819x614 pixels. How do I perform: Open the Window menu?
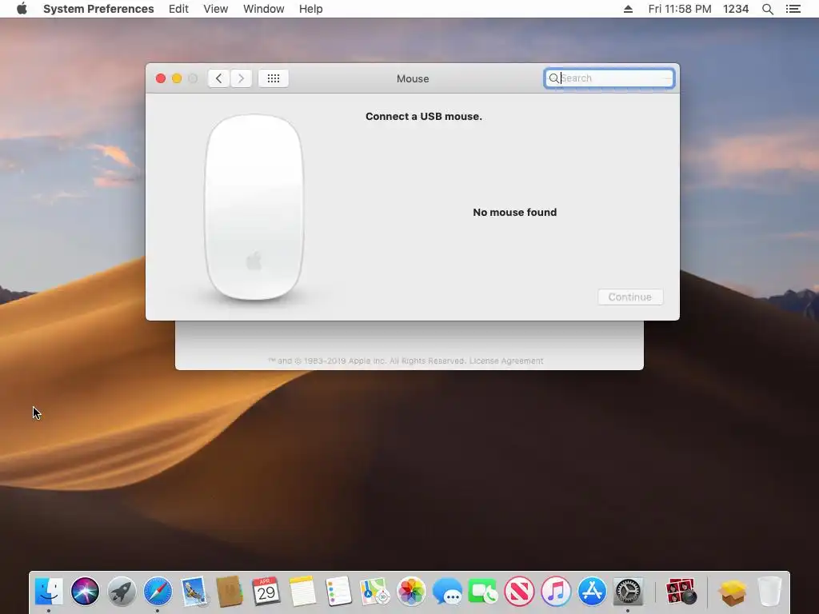(x=264, y=9)
